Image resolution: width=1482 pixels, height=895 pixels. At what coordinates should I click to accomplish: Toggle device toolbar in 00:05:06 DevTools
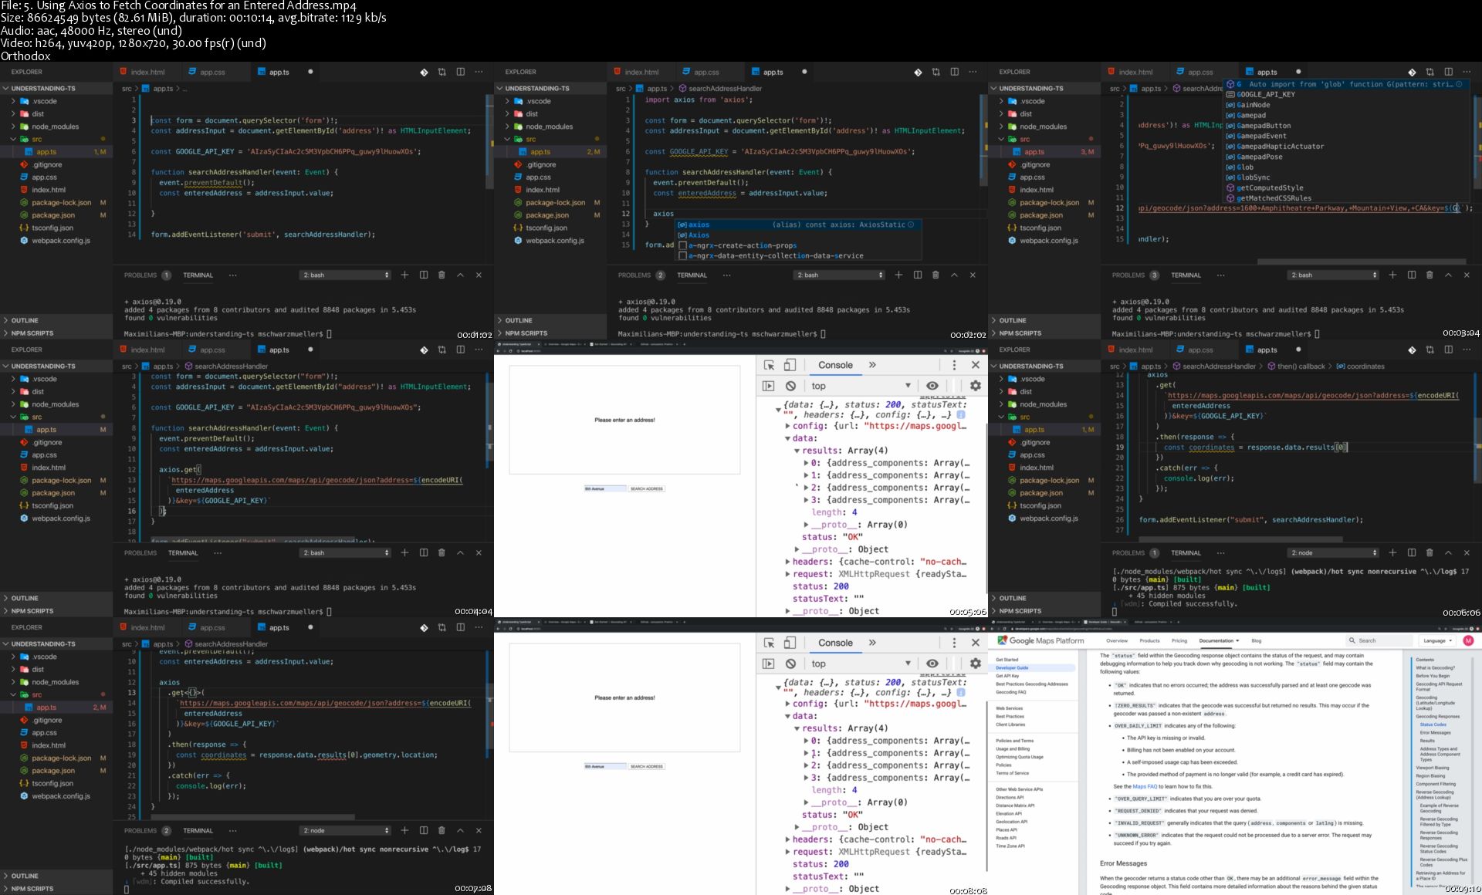790,365
